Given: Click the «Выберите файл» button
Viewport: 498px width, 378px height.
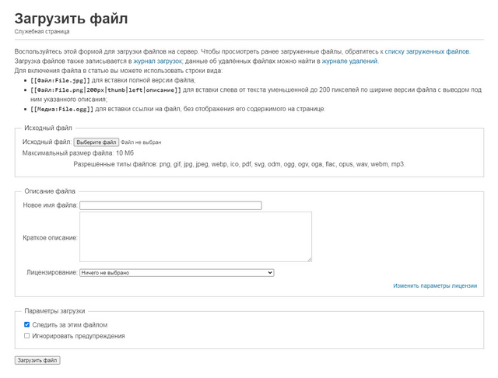Looking at the screenshot, I should click(x=96, y=142).
